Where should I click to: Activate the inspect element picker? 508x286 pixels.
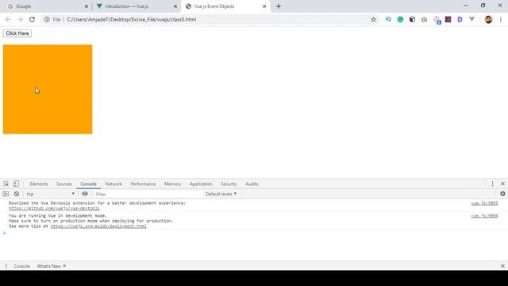tap(6, 184)
